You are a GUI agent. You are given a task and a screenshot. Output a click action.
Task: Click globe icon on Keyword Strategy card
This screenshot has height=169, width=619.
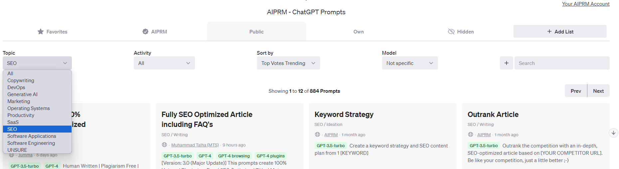point(317,135)
